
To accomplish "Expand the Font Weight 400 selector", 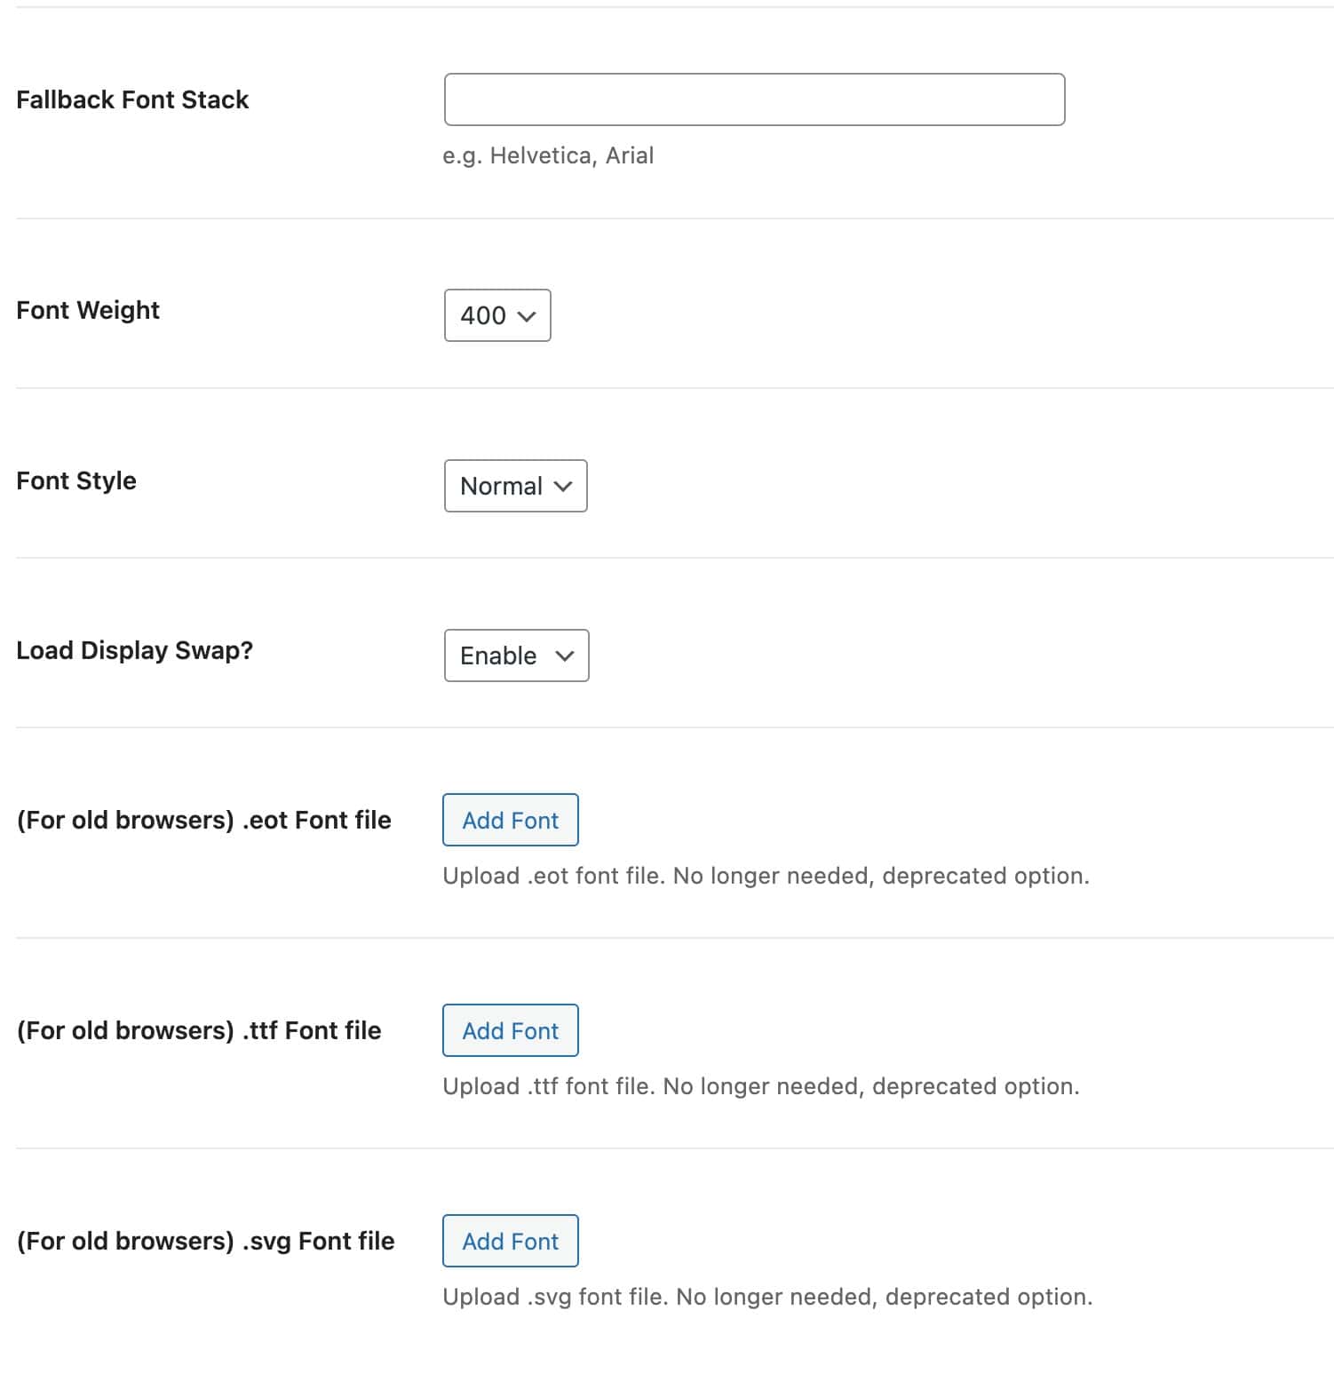I will pos(496,315).
